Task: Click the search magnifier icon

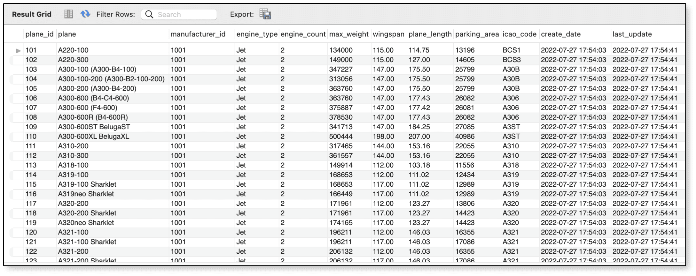Action: pos(149,14)
